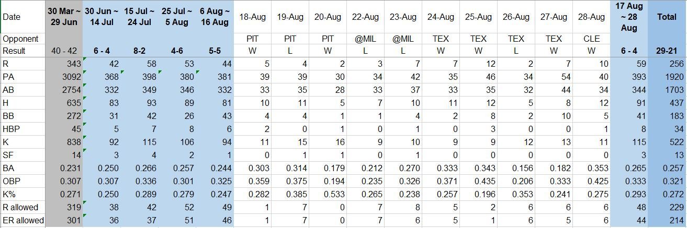Select the 28-Aug date header cell
This screenshot has height=228, width=687.
591,17
